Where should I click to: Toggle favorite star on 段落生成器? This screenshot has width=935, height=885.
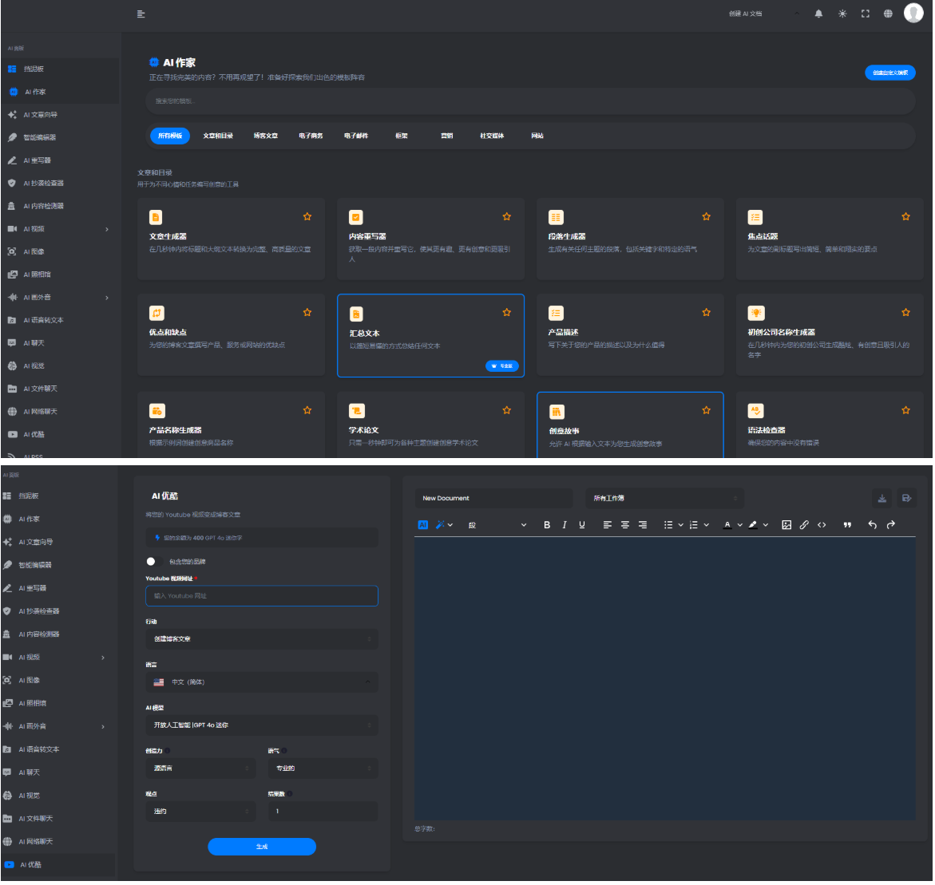tap(706, 217)
